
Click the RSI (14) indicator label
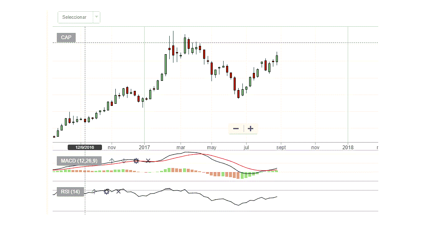click(x=70, y=192)
